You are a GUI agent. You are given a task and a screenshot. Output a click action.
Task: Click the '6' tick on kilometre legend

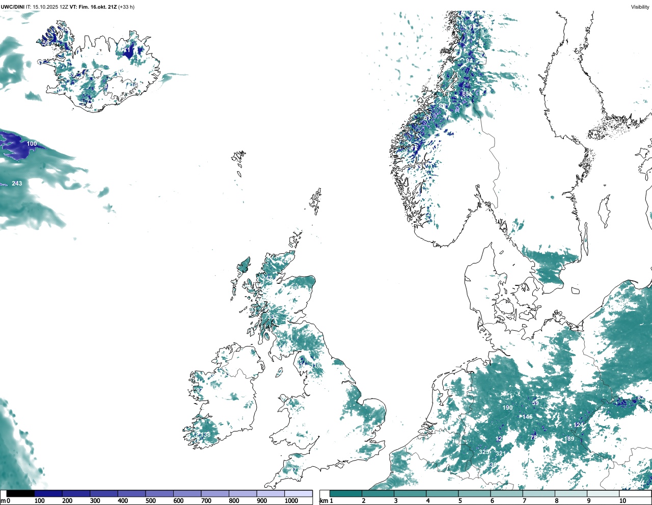tap(492, 501)
